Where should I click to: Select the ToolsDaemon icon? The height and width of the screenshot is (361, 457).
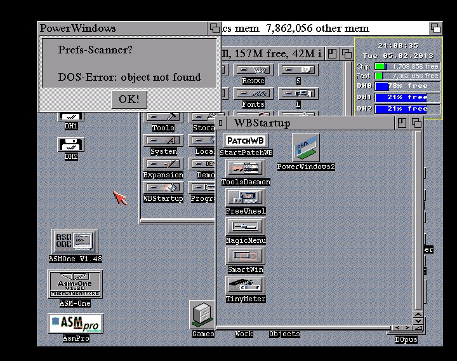tap(246, 168)
